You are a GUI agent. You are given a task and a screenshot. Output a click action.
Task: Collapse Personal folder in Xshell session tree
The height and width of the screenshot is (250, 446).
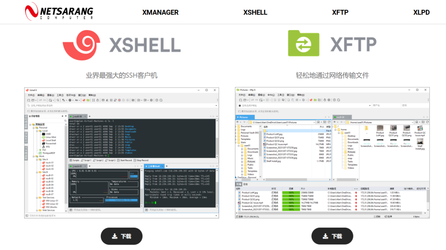click(33, 128)
